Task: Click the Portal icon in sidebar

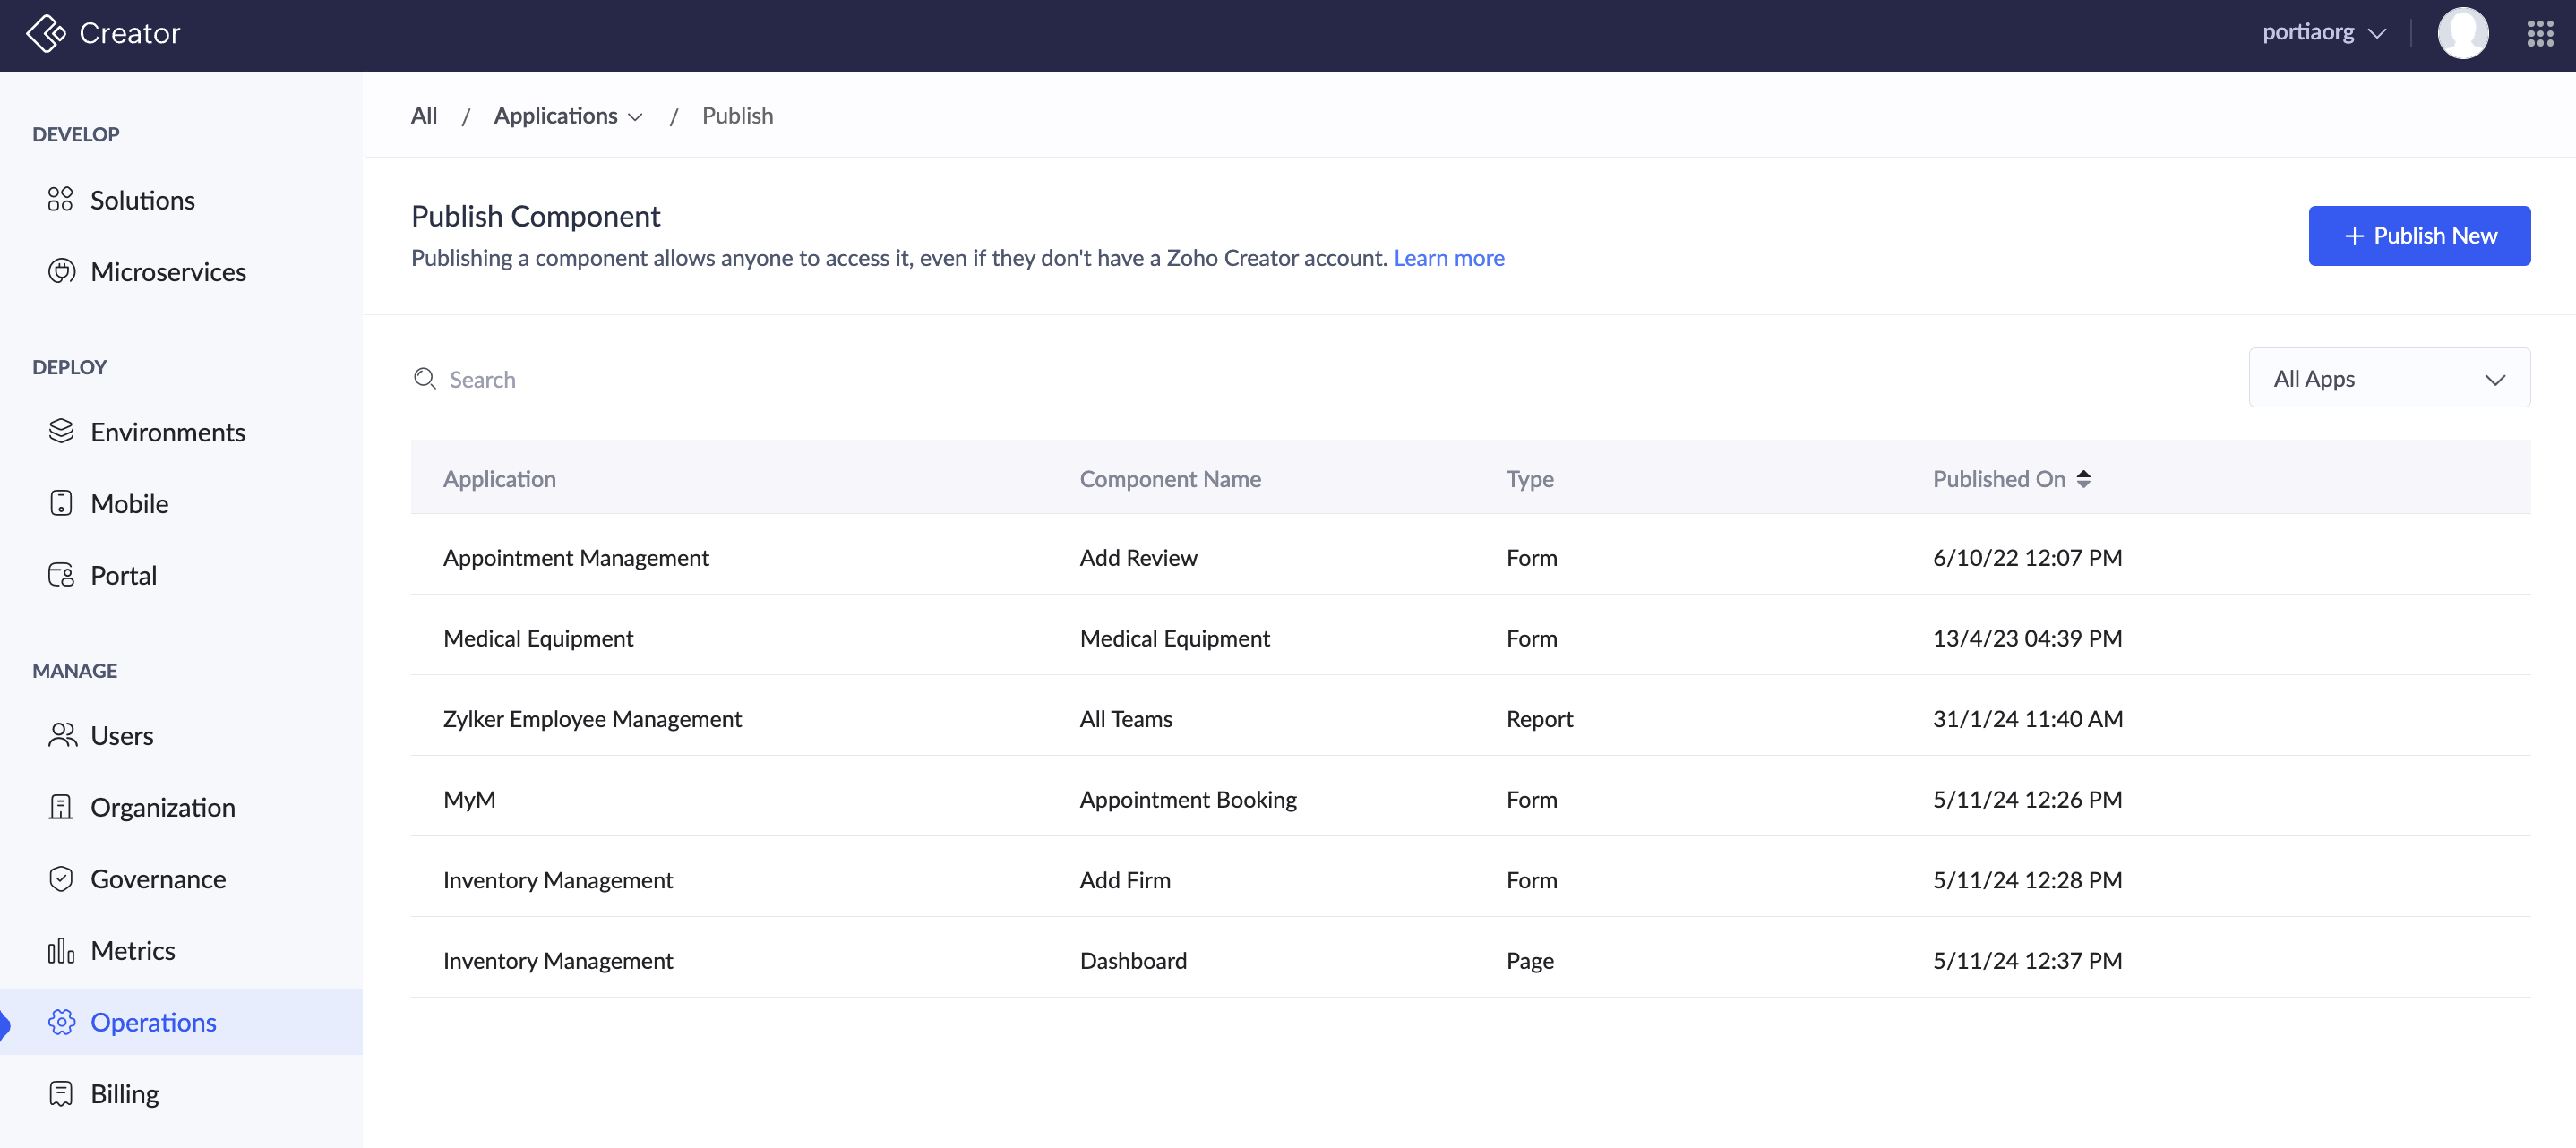Action: pos(61,575)
